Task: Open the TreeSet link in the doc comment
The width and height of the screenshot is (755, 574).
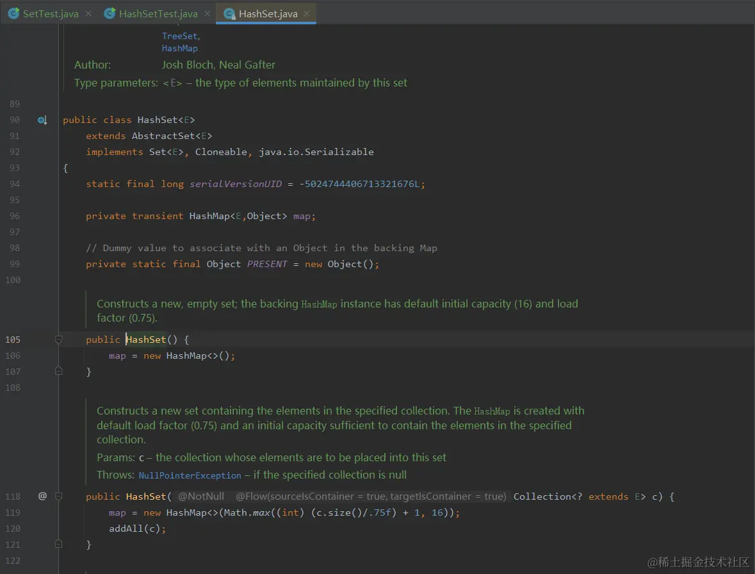Action: pyautogui.click(x=179, y=36)
